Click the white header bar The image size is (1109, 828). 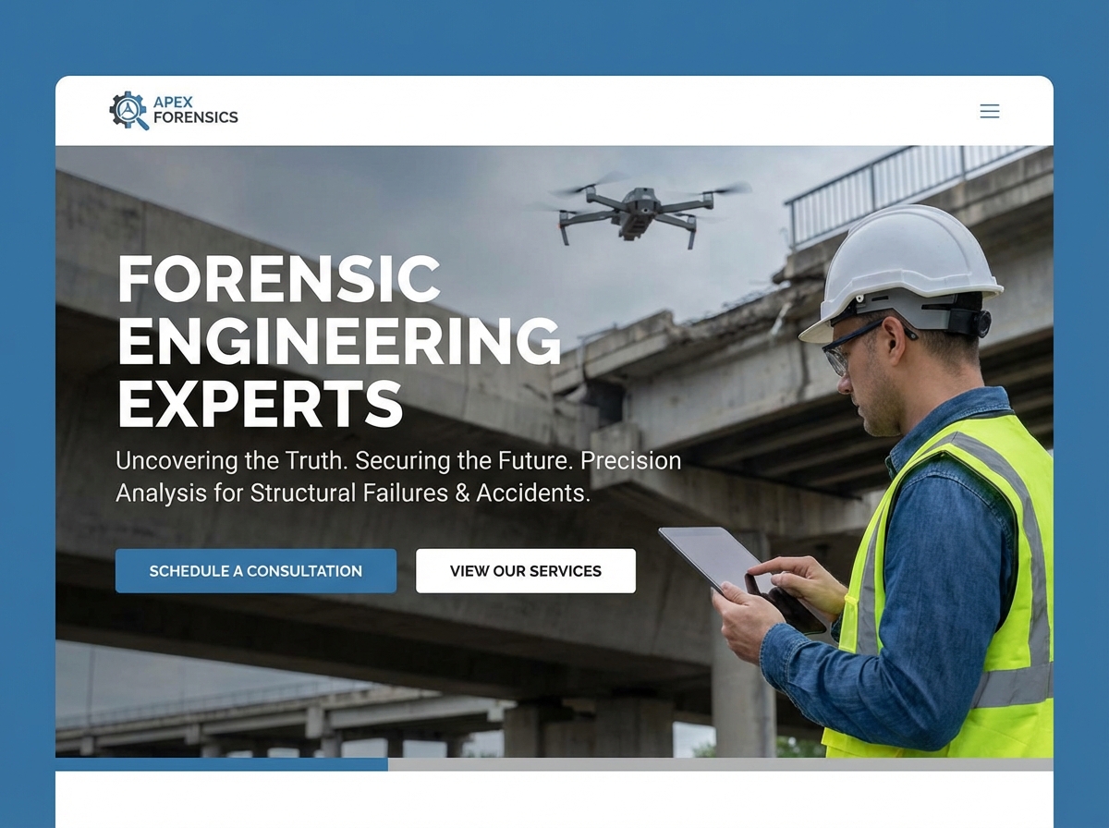point(554,111)
